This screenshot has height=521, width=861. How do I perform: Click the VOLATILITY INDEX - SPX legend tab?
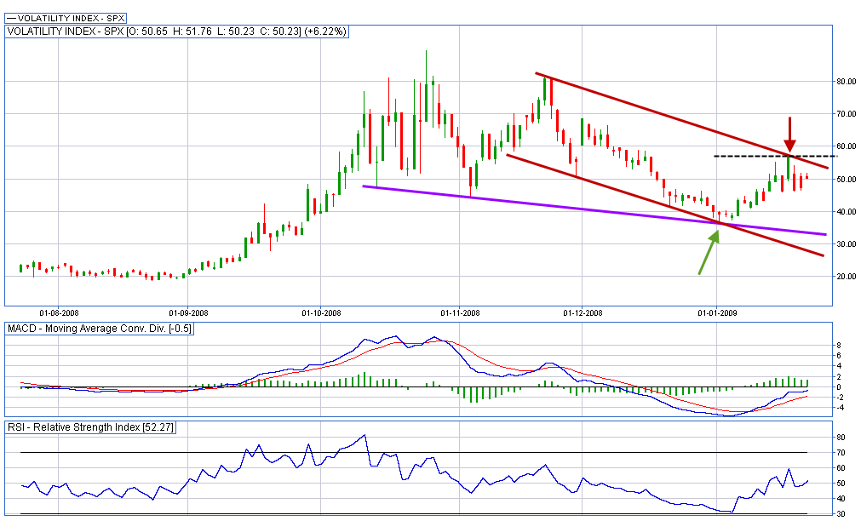coord(63,17)
